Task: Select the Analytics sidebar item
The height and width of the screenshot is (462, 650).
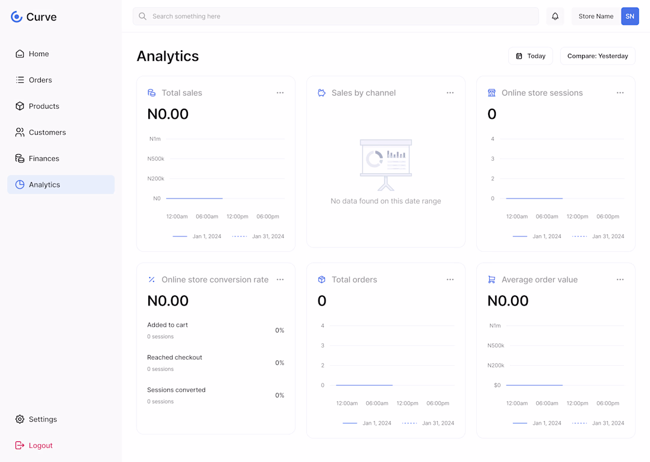Action: tap(60, 184)
